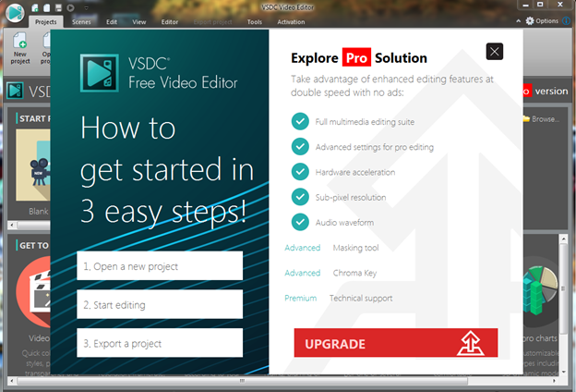Click '2. Start editing' step
This screenshot has width=576, height=392.
point(160,304)
